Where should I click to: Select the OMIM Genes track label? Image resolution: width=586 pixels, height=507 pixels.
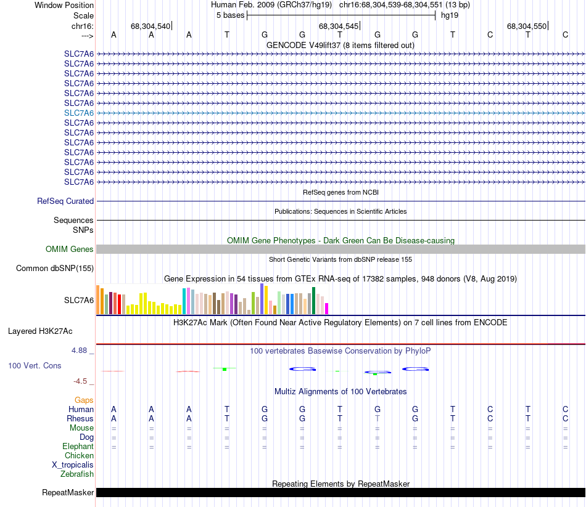[69, 249]
